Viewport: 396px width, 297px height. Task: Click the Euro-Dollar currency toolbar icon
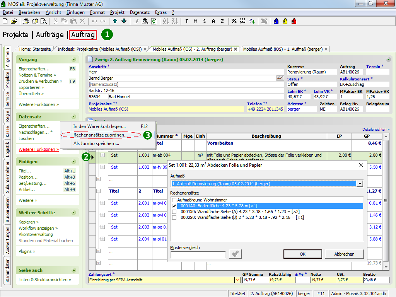[251, 21]
